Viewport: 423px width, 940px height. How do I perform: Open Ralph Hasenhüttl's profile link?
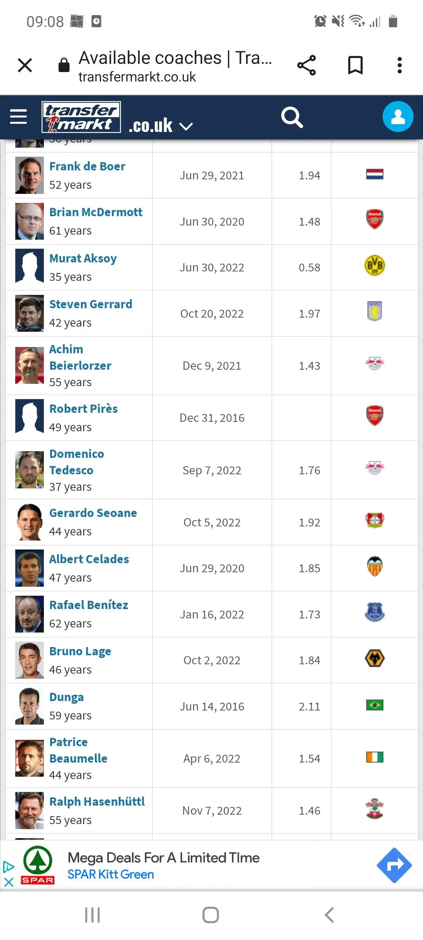coord(97,802)
